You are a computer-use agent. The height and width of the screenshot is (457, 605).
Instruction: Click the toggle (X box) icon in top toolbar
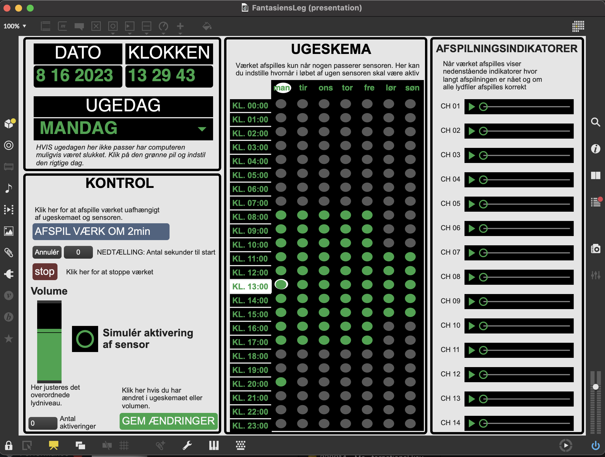coord(96,26)
